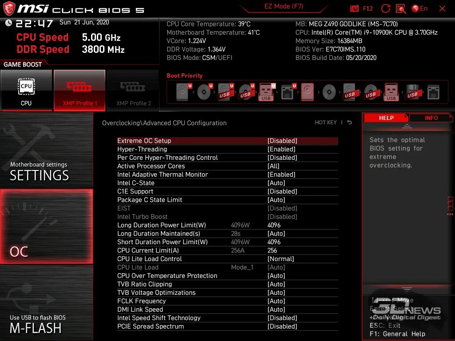This screenshot has height=341, width=455.
Task: Select the highlighted legacy hard disk boot device
Action: 307,92
